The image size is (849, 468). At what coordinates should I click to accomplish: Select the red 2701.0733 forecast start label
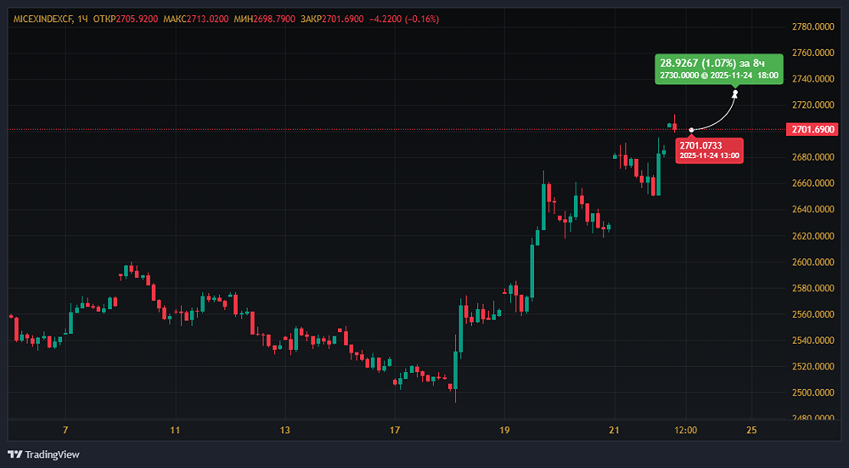(x=709, y=150)
